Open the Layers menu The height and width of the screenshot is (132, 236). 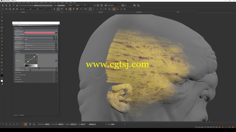click(x=24, y=3)
